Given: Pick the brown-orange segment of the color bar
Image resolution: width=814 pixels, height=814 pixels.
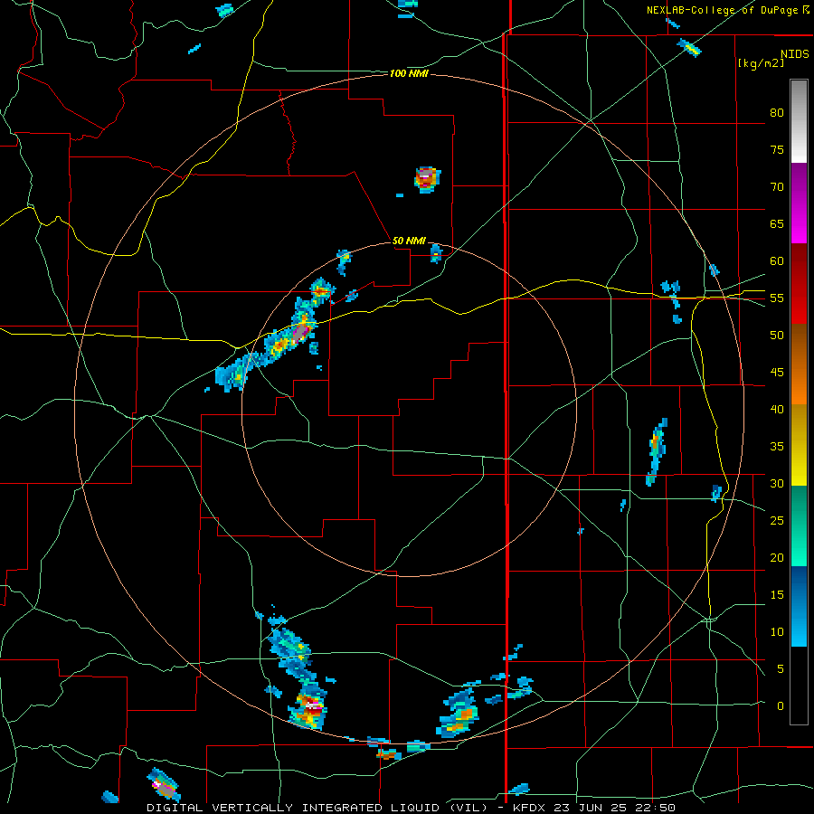Looking at the screenshot, I should [x=799, y=364].
